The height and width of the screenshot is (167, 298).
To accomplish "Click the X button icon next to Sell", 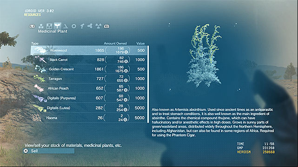I will coord(26,151).
